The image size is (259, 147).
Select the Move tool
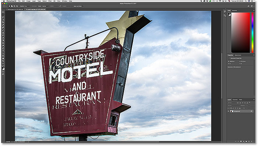pos(3,12)
